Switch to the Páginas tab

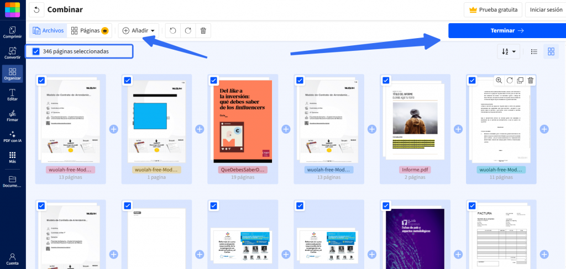click(90, 30)
